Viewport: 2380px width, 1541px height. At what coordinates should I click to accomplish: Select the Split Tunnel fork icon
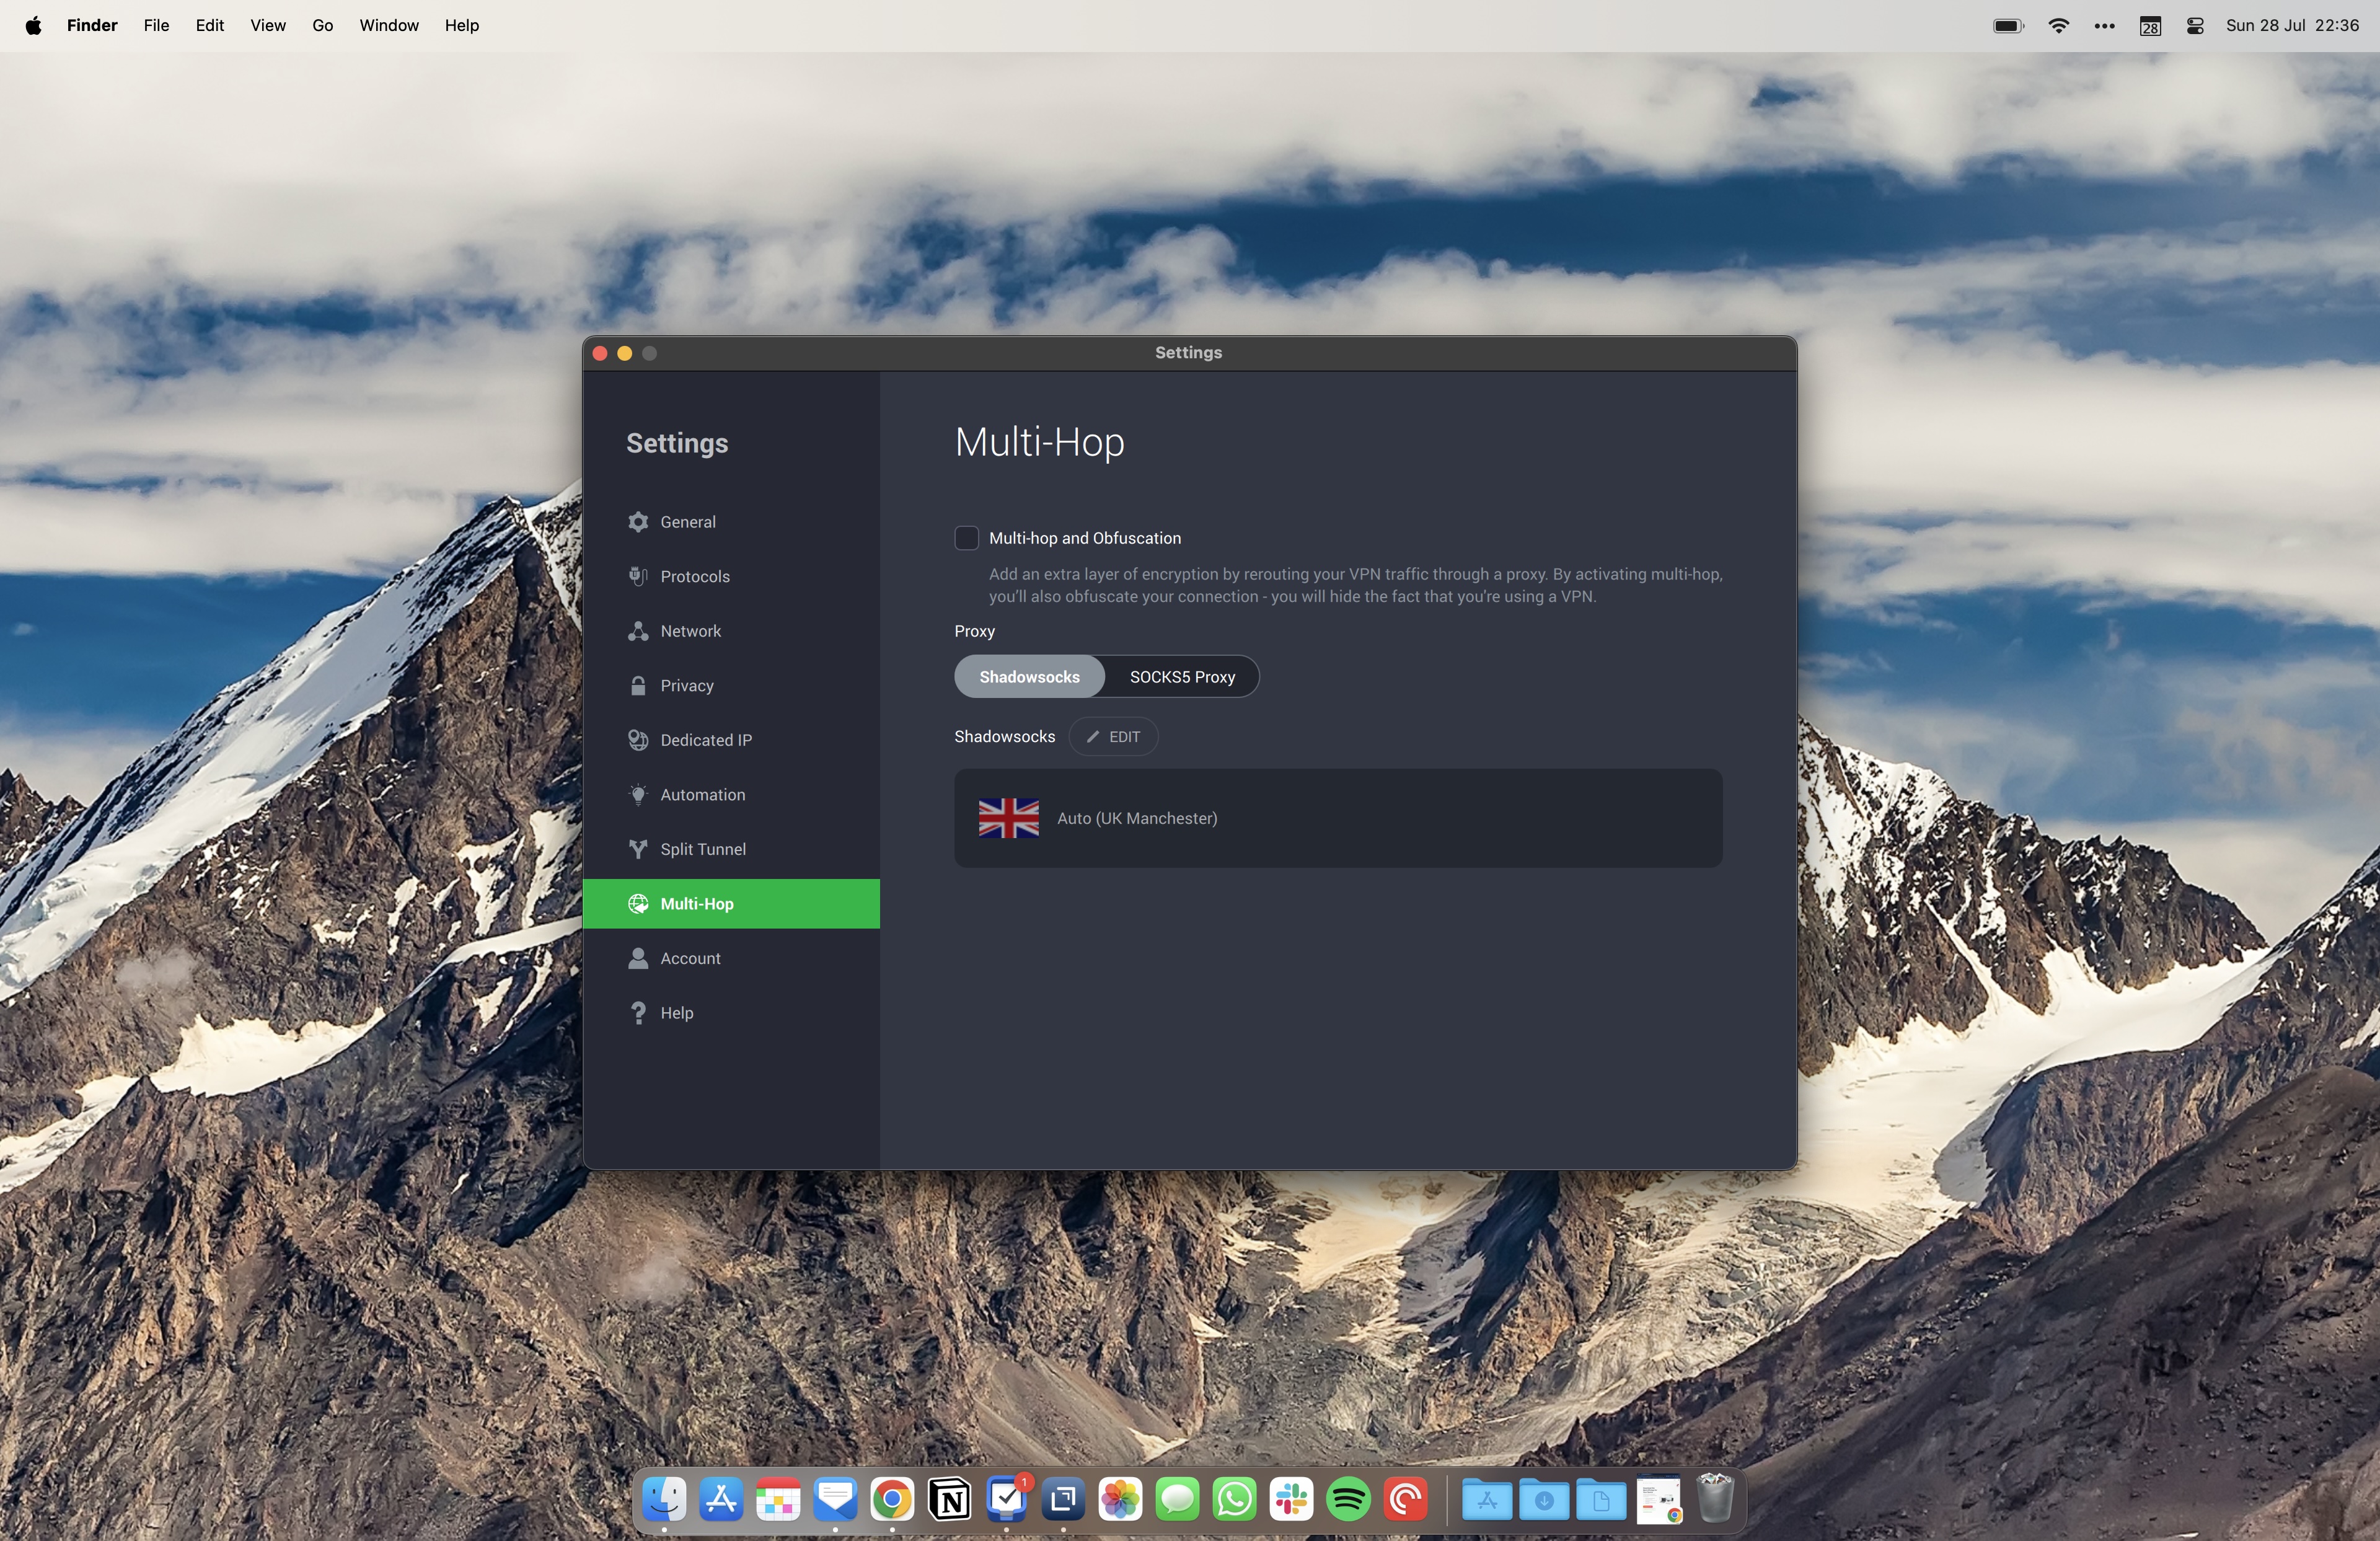click(x=638, y=849)
